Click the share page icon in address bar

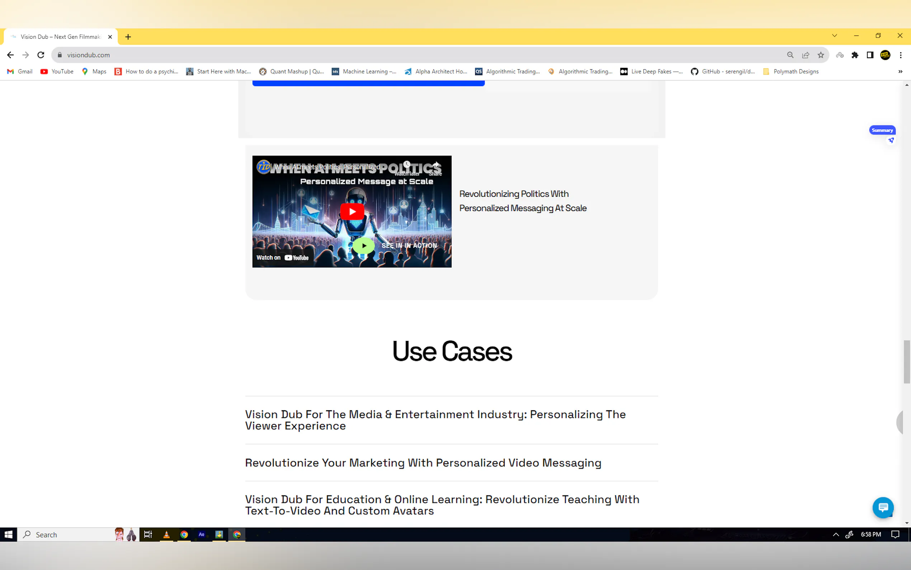tap(806, 55)
